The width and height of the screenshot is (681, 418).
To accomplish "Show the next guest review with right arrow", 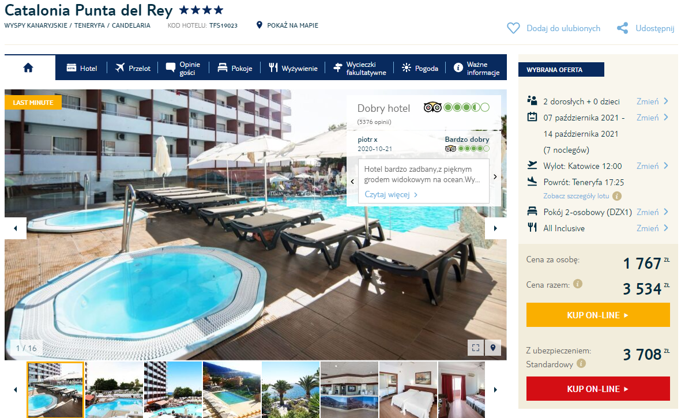I will [495, 176].
